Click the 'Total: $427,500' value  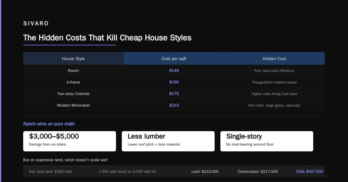pyautogui.click(x=309, y=171)
